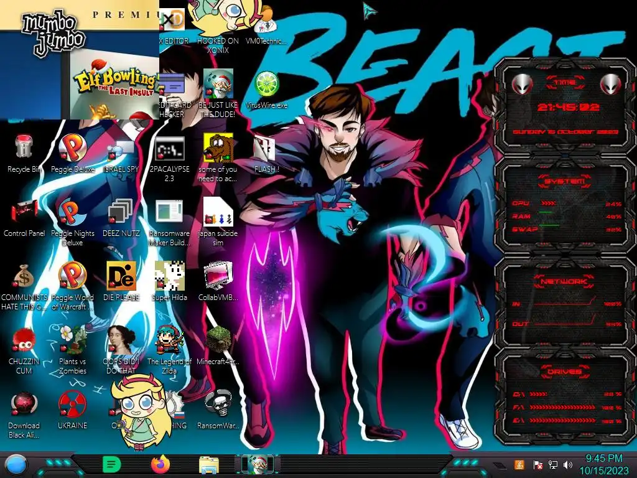Screen dimensions: 637x478
Task: Click the mumbo jumbo logo
Action: tap(53, 34)
